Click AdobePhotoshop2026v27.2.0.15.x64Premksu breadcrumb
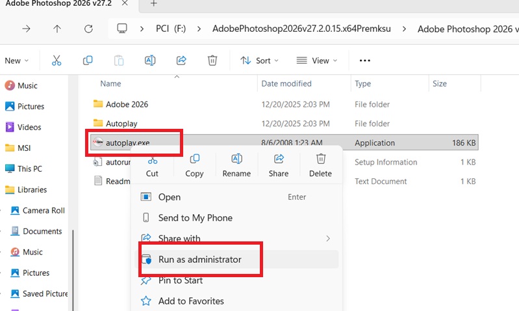Image resolution: width=519 pixels, height=311 pixels. 301,29
